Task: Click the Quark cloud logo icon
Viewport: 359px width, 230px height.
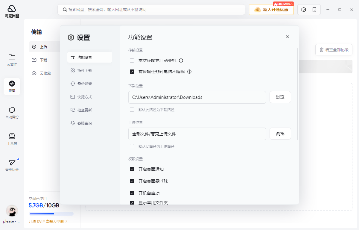Action: (12, 9)
